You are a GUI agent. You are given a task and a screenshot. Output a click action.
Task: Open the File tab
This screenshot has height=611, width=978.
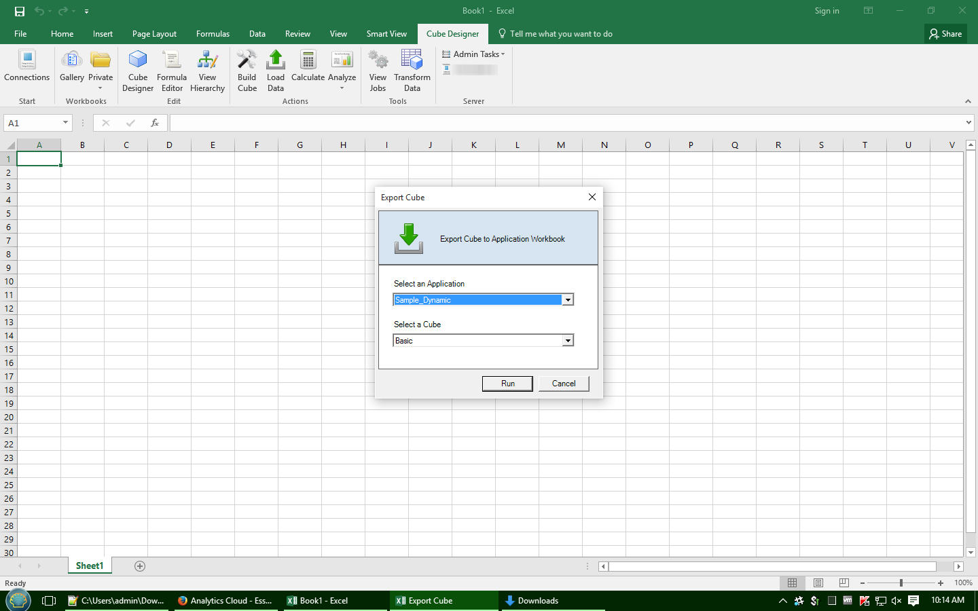pos(20,34)
